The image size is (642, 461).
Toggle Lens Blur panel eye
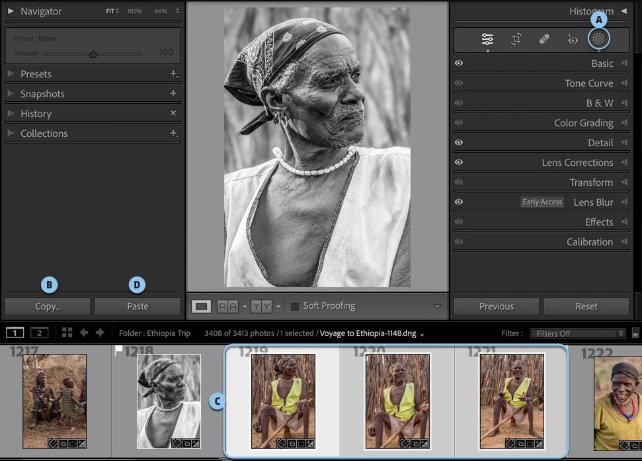(x=459, y=202)
